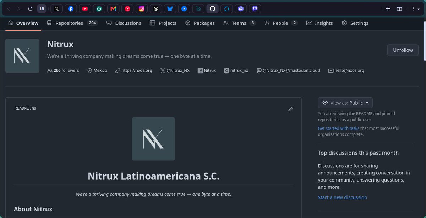Image resolution: width=426 pixels, height=218 pixels.
Task: Open the tab counter showing 15
Action: 42,9
